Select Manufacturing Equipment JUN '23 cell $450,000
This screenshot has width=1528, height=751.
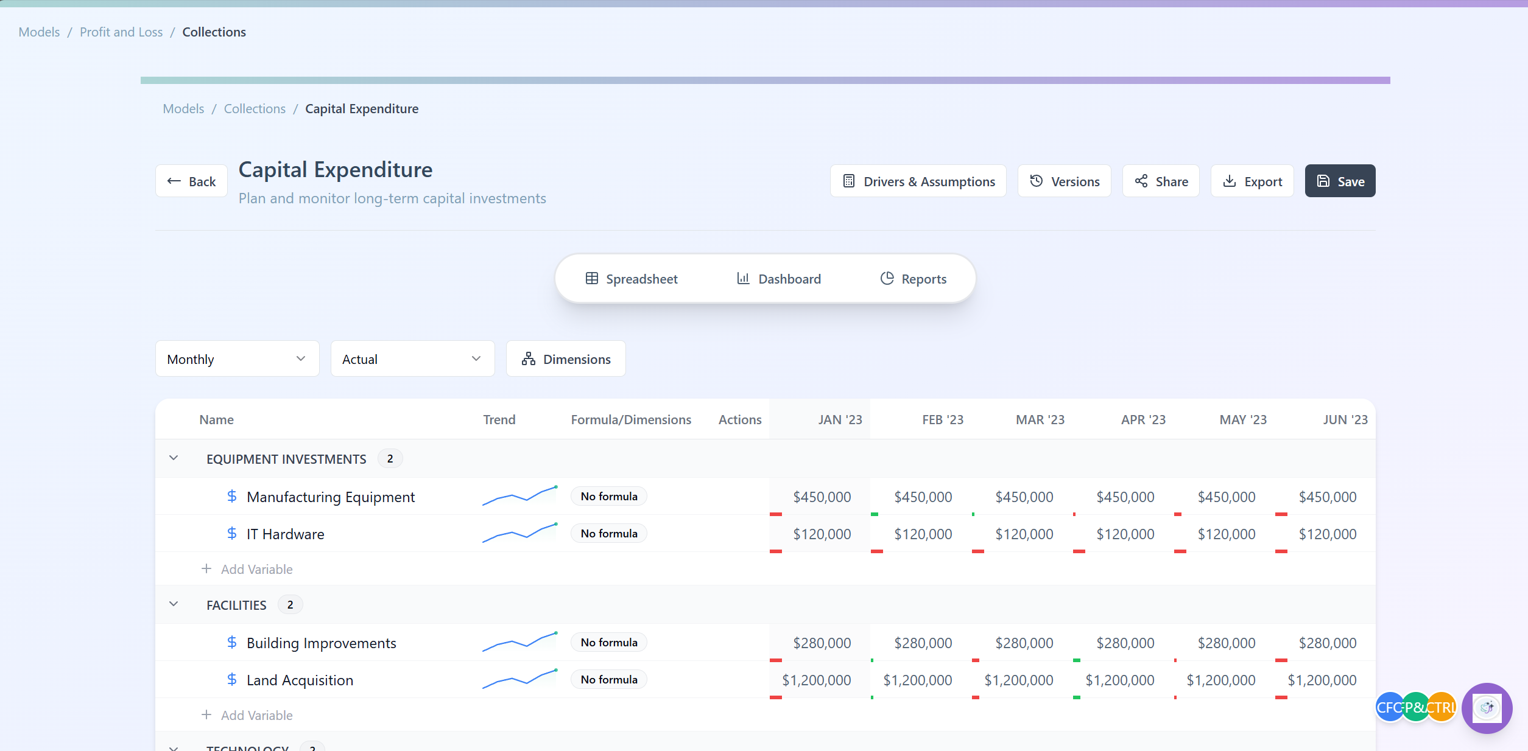(1325, 497)
